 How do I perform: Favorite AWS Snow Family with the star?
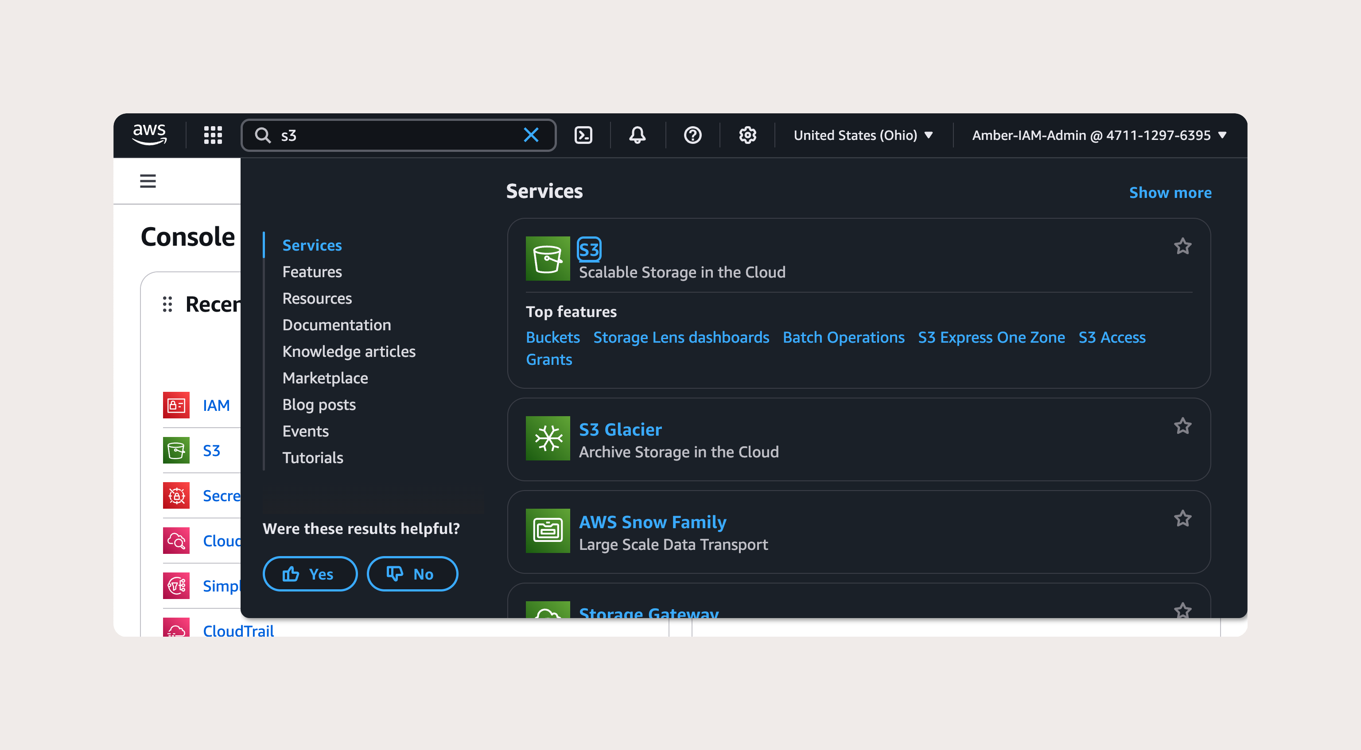click(x=1183, y=518)
